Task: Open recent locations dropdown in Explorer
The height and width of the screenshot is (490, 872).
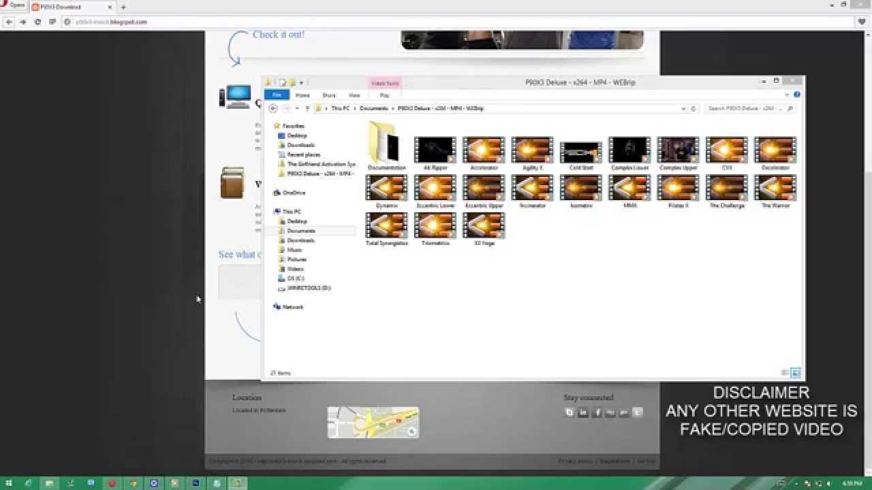Action: pos(297,108)
